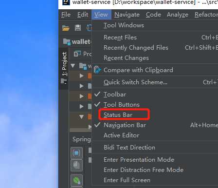This screenshot has height=188, width=218.
Task: Click the IntelliJ icon in title bar
Action: (x=66, y=2)
